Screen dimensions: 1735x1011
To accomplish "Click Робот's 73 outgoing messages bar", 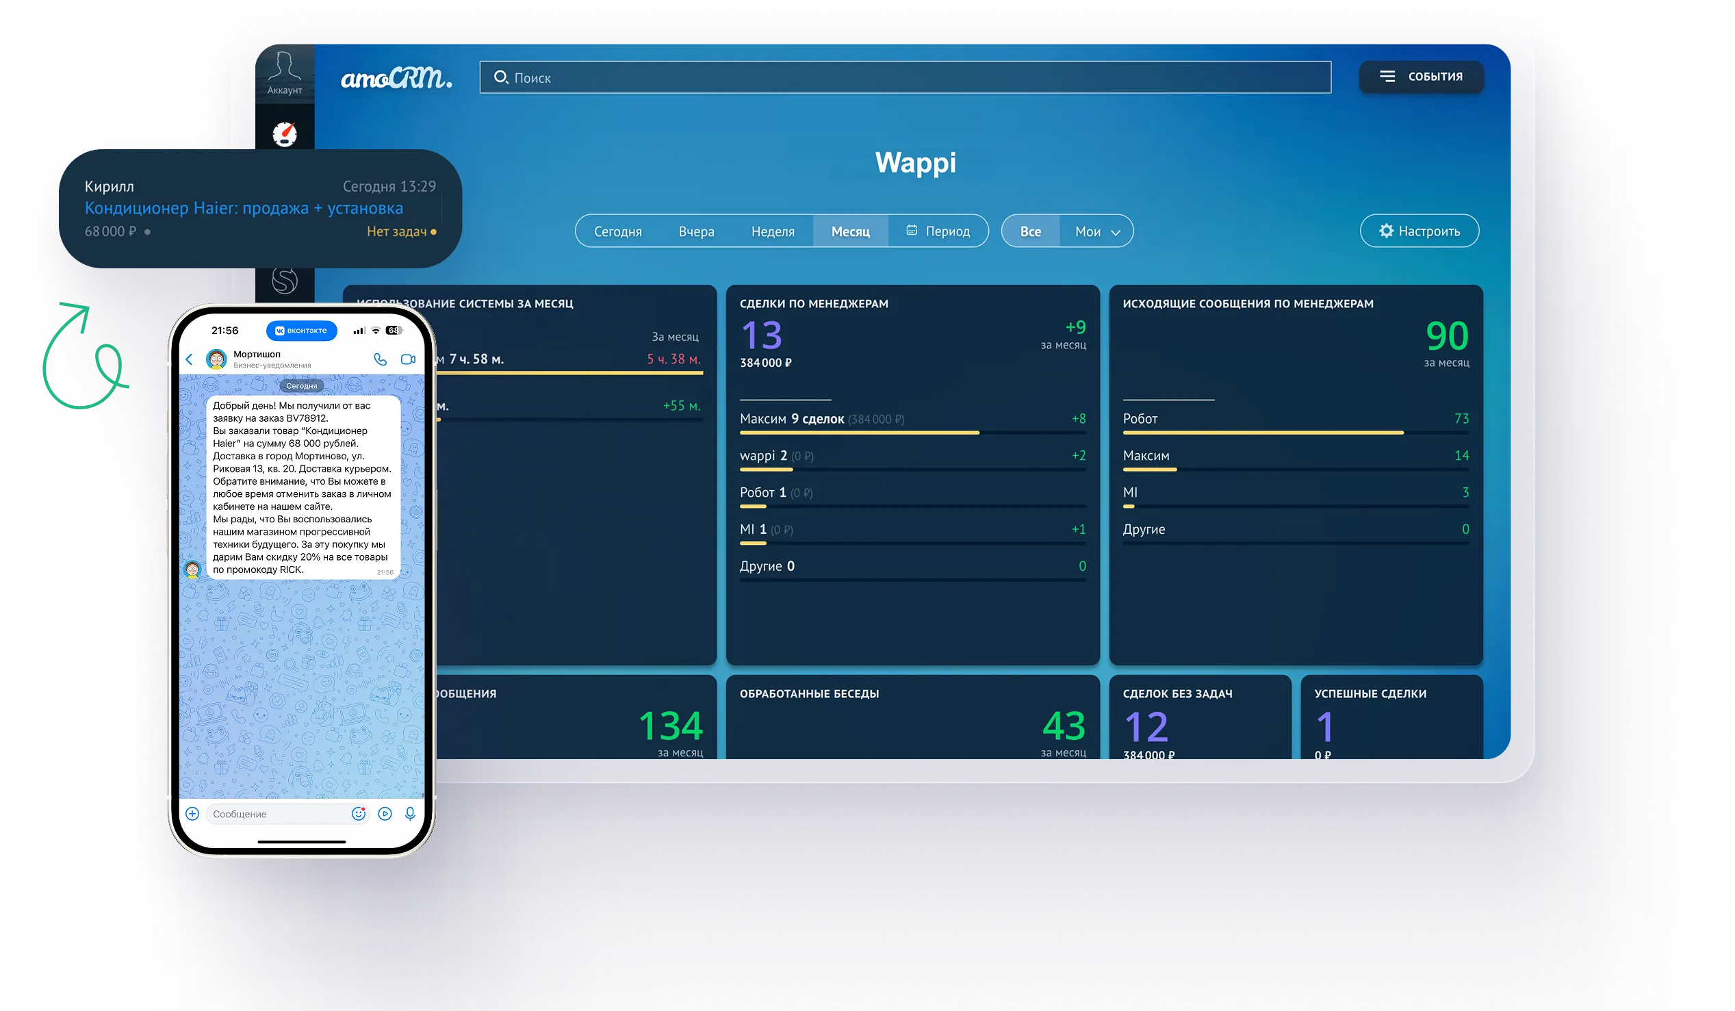I will (1296, 433).
